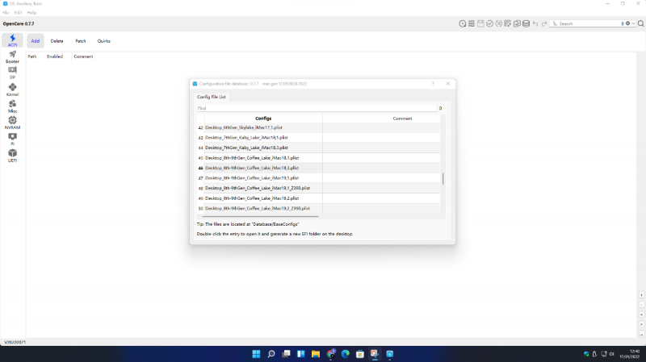Open Microsoft Store from the taskbar
The height and width of the screenshot is (362, 646).
tap(360, 354)
